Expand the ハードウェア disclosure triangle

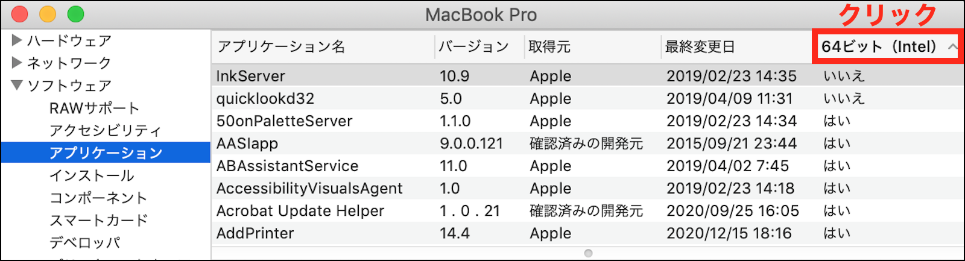click(17, 40)
